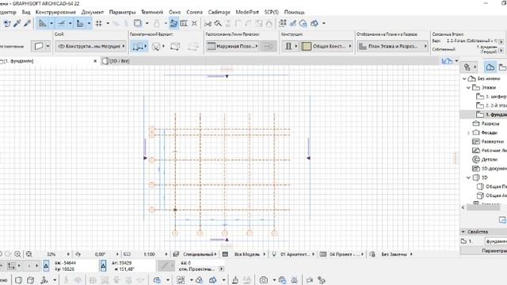
Task: Expand the Фасады tree item
Action: tap(468, 133)
